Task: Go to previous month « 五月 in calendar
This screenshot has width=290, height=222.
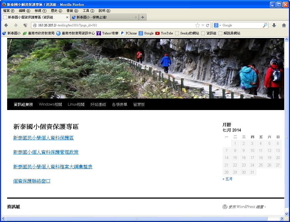Action: tap(227, 179)
